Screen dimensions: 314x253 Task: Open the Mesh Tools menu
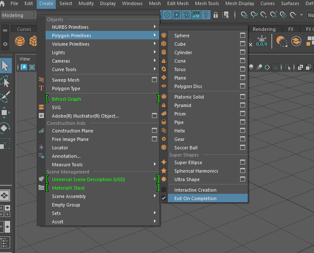coord(207,4)
